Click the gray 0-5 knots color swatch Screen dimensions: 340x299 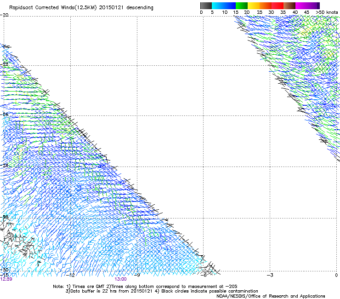click(x=206, y=6)
